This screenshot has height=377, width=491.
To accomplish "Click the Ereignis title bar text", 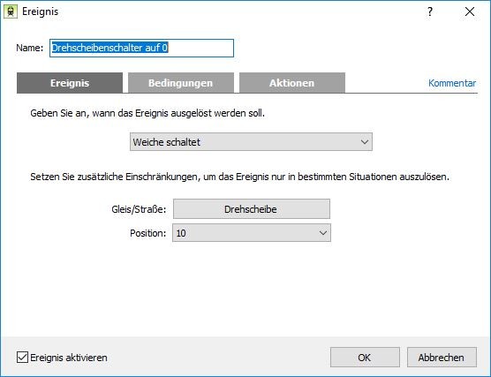I will [40, 11].
